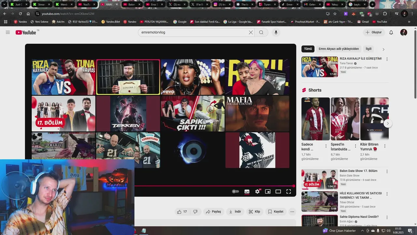Open taskbar volume speaker icon
This screenshot has height=235, width=417.
coord(389,231)
